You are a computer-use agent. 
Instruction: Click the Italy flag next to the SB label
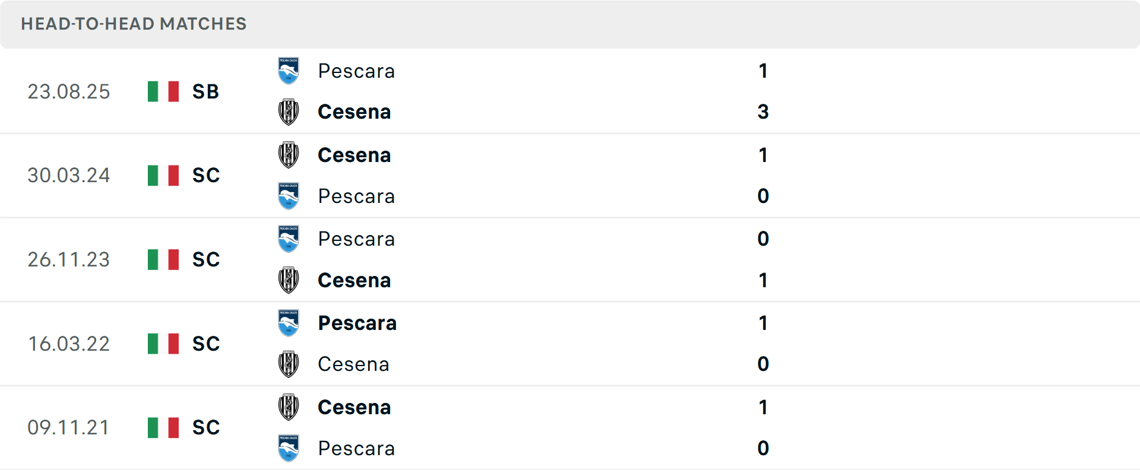coord(163,91)
